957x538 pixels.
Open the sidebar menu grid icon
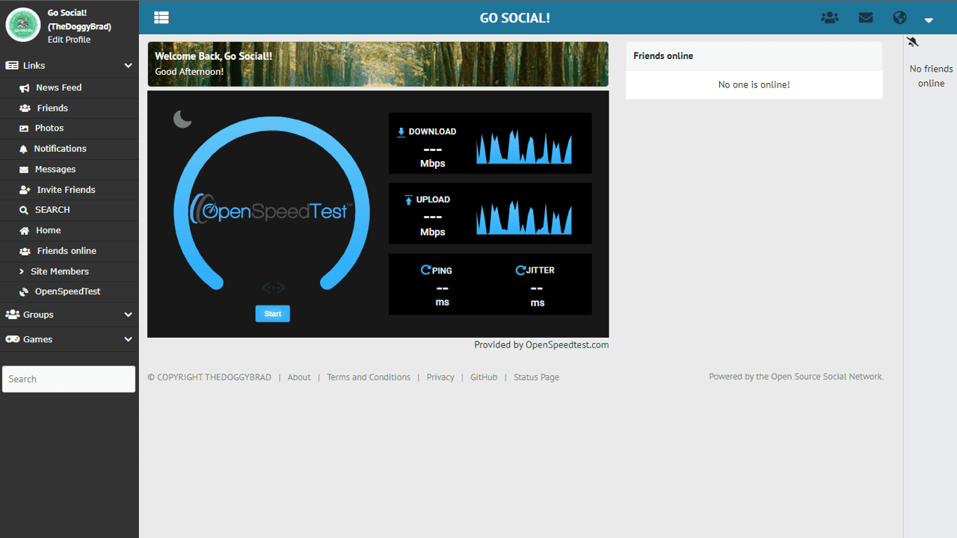tap(161, 17)
